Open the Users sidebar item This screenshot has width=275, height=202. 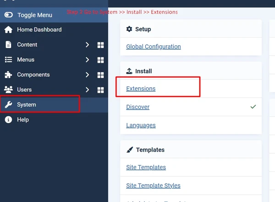24,90
